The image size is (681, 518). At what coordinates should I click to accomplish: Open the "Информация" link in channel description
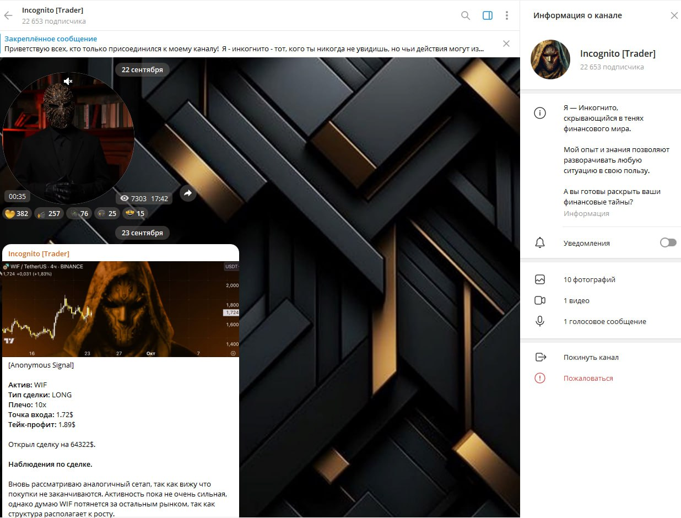pyautogui.click(x=586, y=213)
